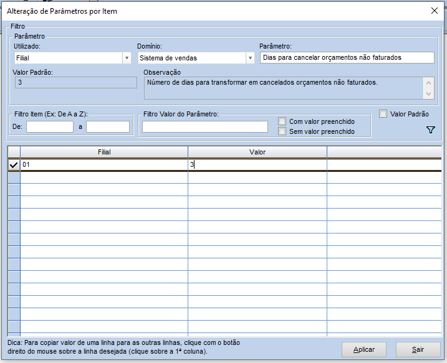Click the filter funnel icon
Image resolution: width=447 pixels, height=363 pixels.
(x=430, y=130)
